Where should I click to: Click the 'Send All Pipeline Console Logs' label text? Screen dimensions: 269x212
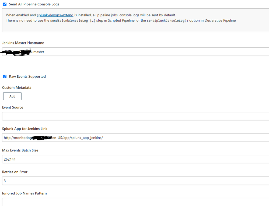34,4
